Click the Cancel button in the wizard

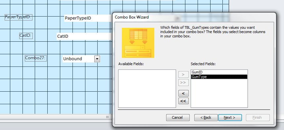point(178,117)
